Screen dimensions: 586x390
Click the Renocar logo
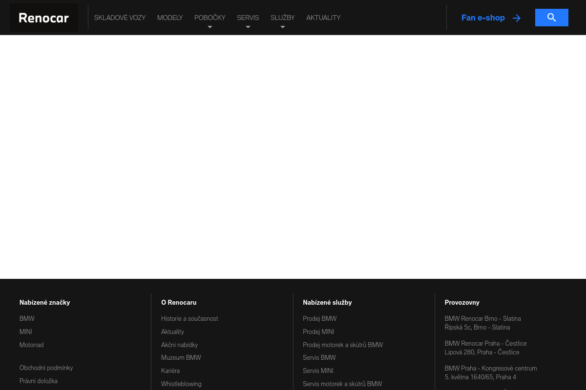(x=44, y=18)
